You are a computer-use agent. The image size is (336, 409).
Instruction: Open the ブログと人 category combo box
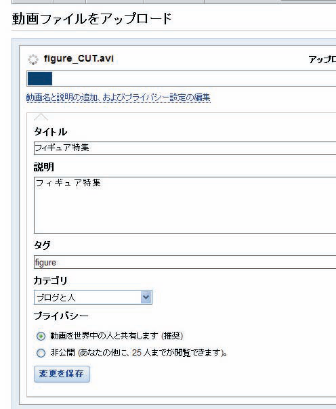[93, 297]
